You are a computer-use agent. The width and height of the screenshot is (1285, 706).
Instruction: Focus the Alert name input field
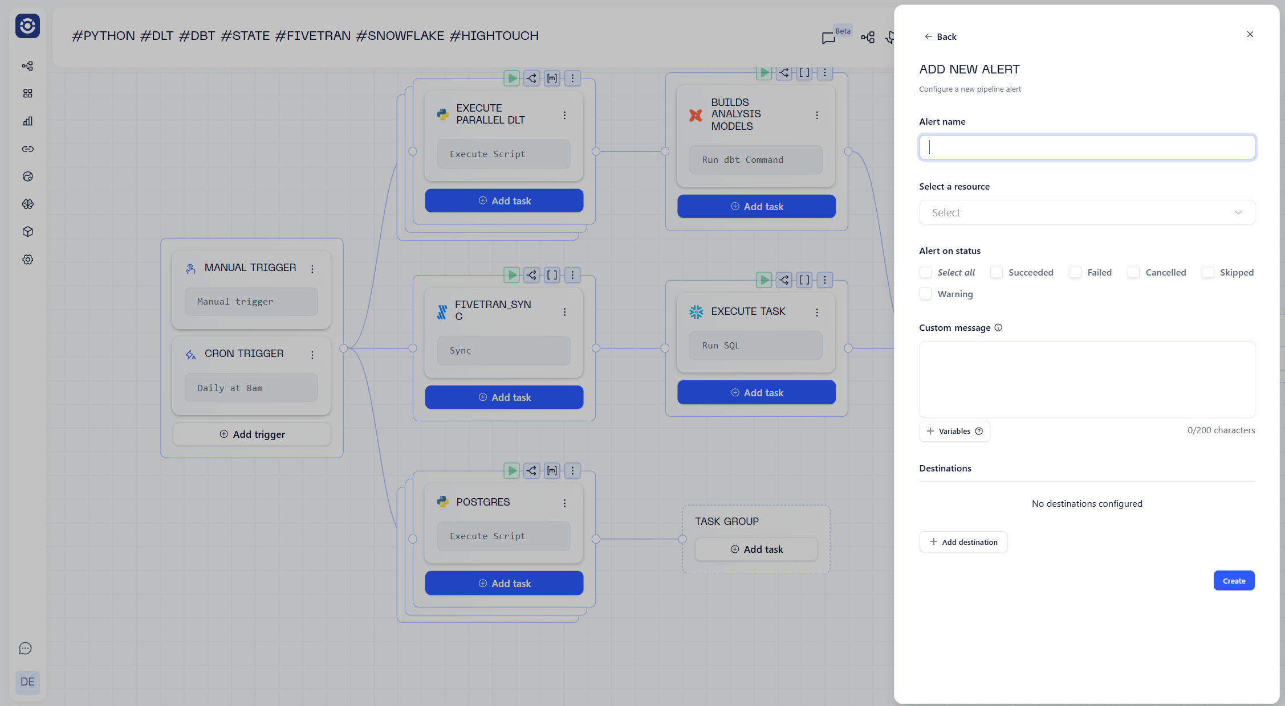tap(1087, 147)
